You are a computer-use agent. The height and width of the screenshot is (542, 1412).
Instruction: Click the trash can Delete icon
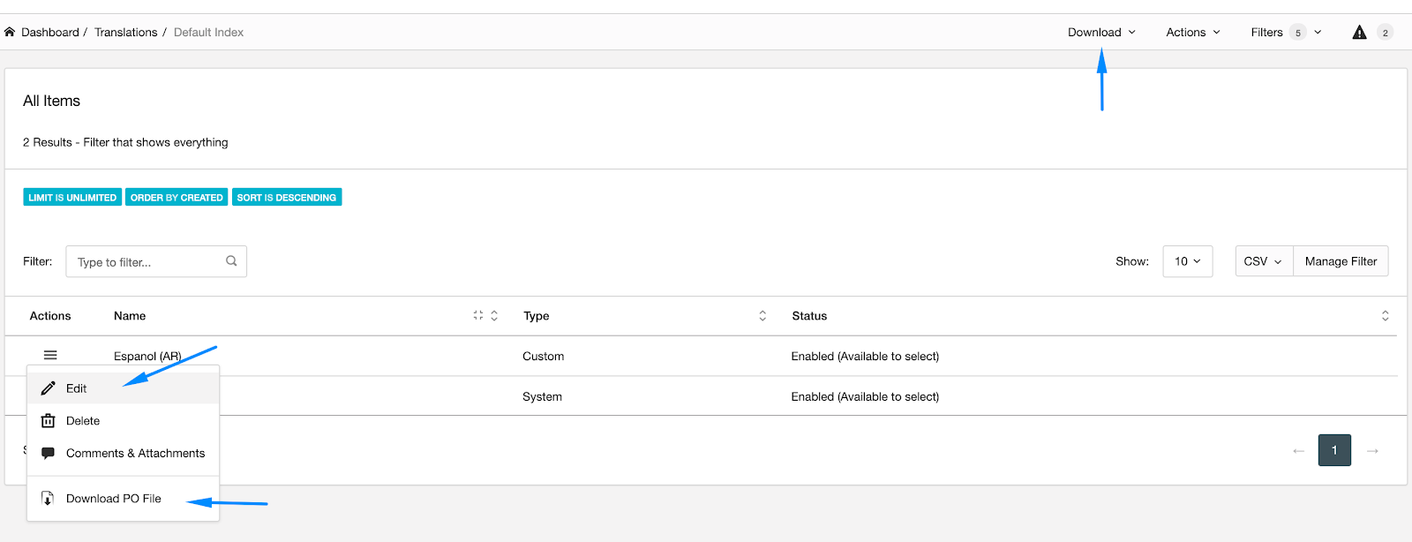coord(49,421)
